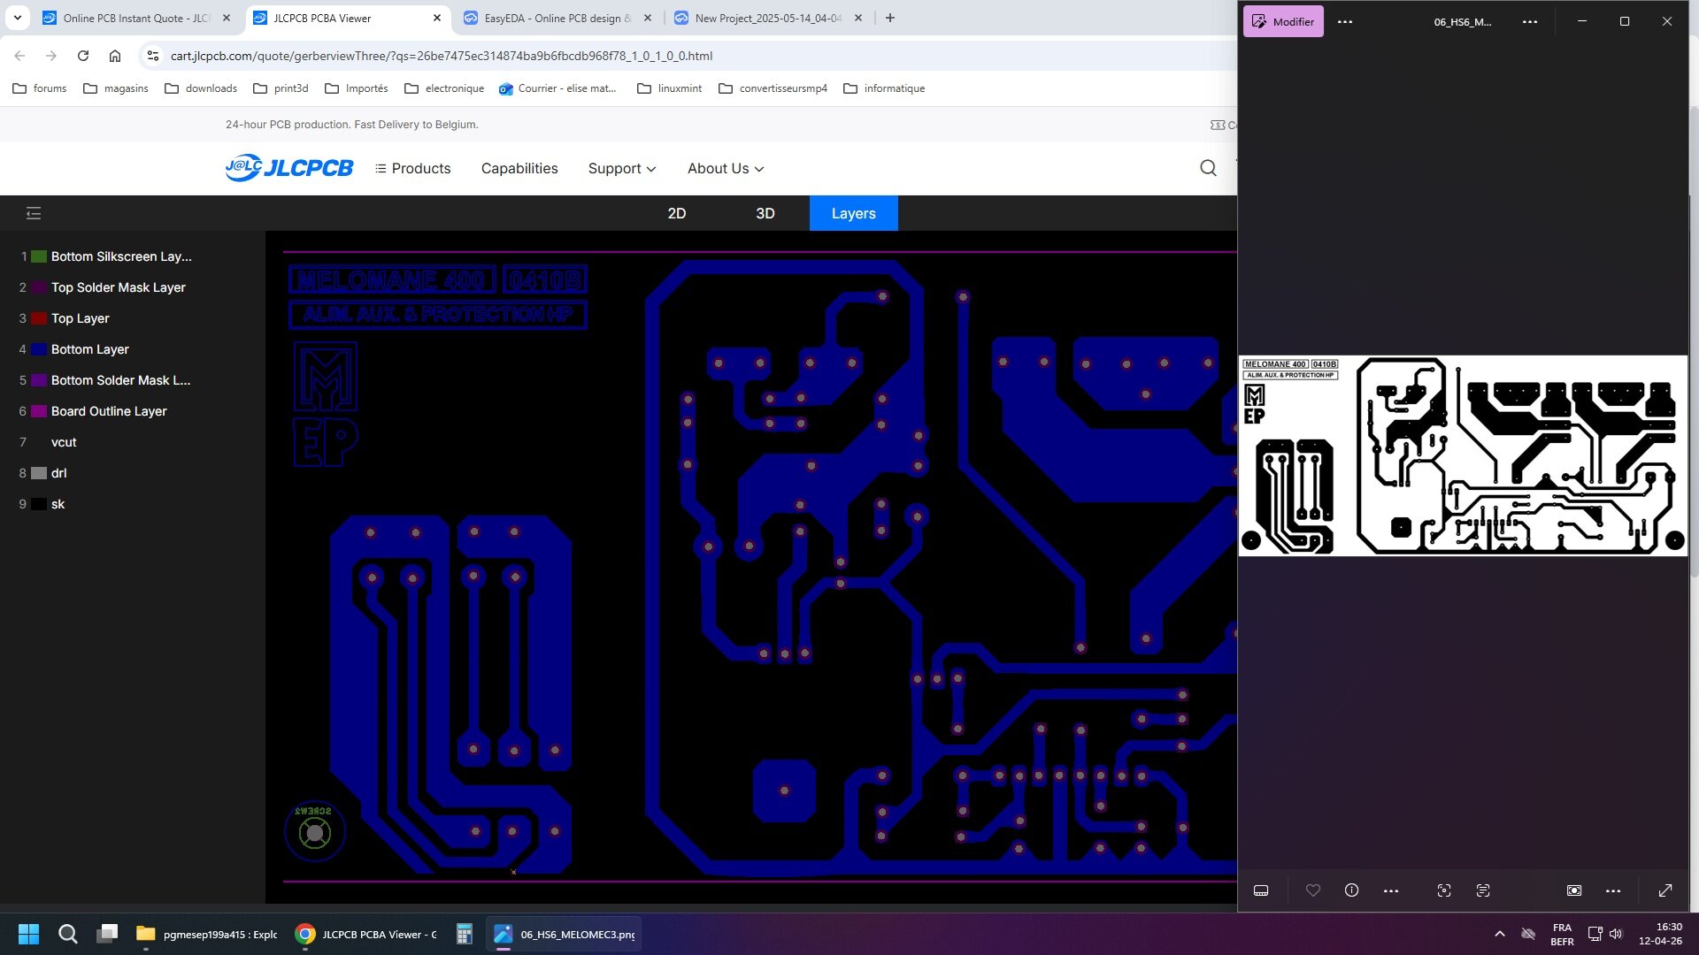
Task: Open image info in Photos viewer
Action: point(1351,890)
